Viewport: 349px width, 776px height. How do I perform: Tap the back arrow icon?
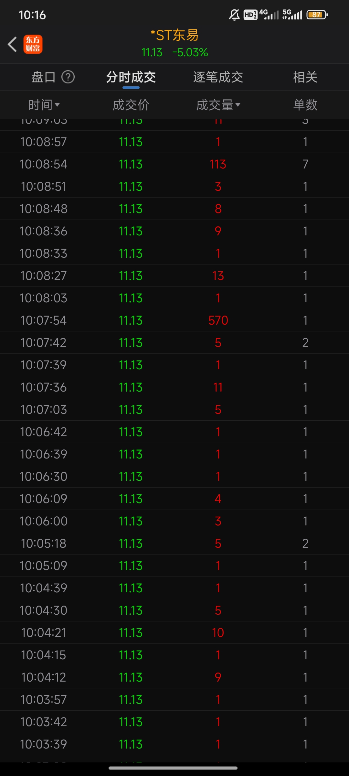tap(12, 44)
